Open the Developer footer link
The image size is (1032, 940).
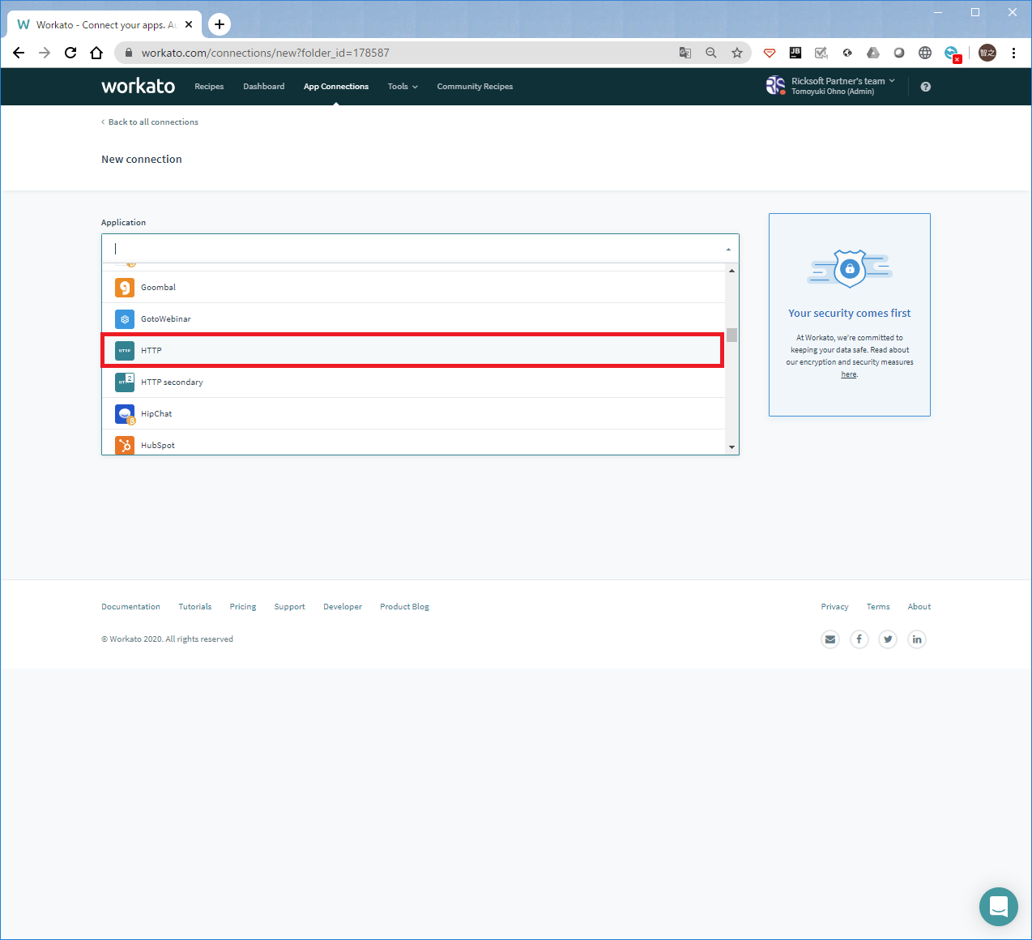[343, 607]
